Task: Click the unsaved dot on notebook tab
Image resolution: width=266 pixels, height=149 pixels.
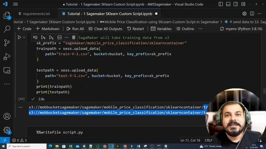Action: tap(156, 14)
